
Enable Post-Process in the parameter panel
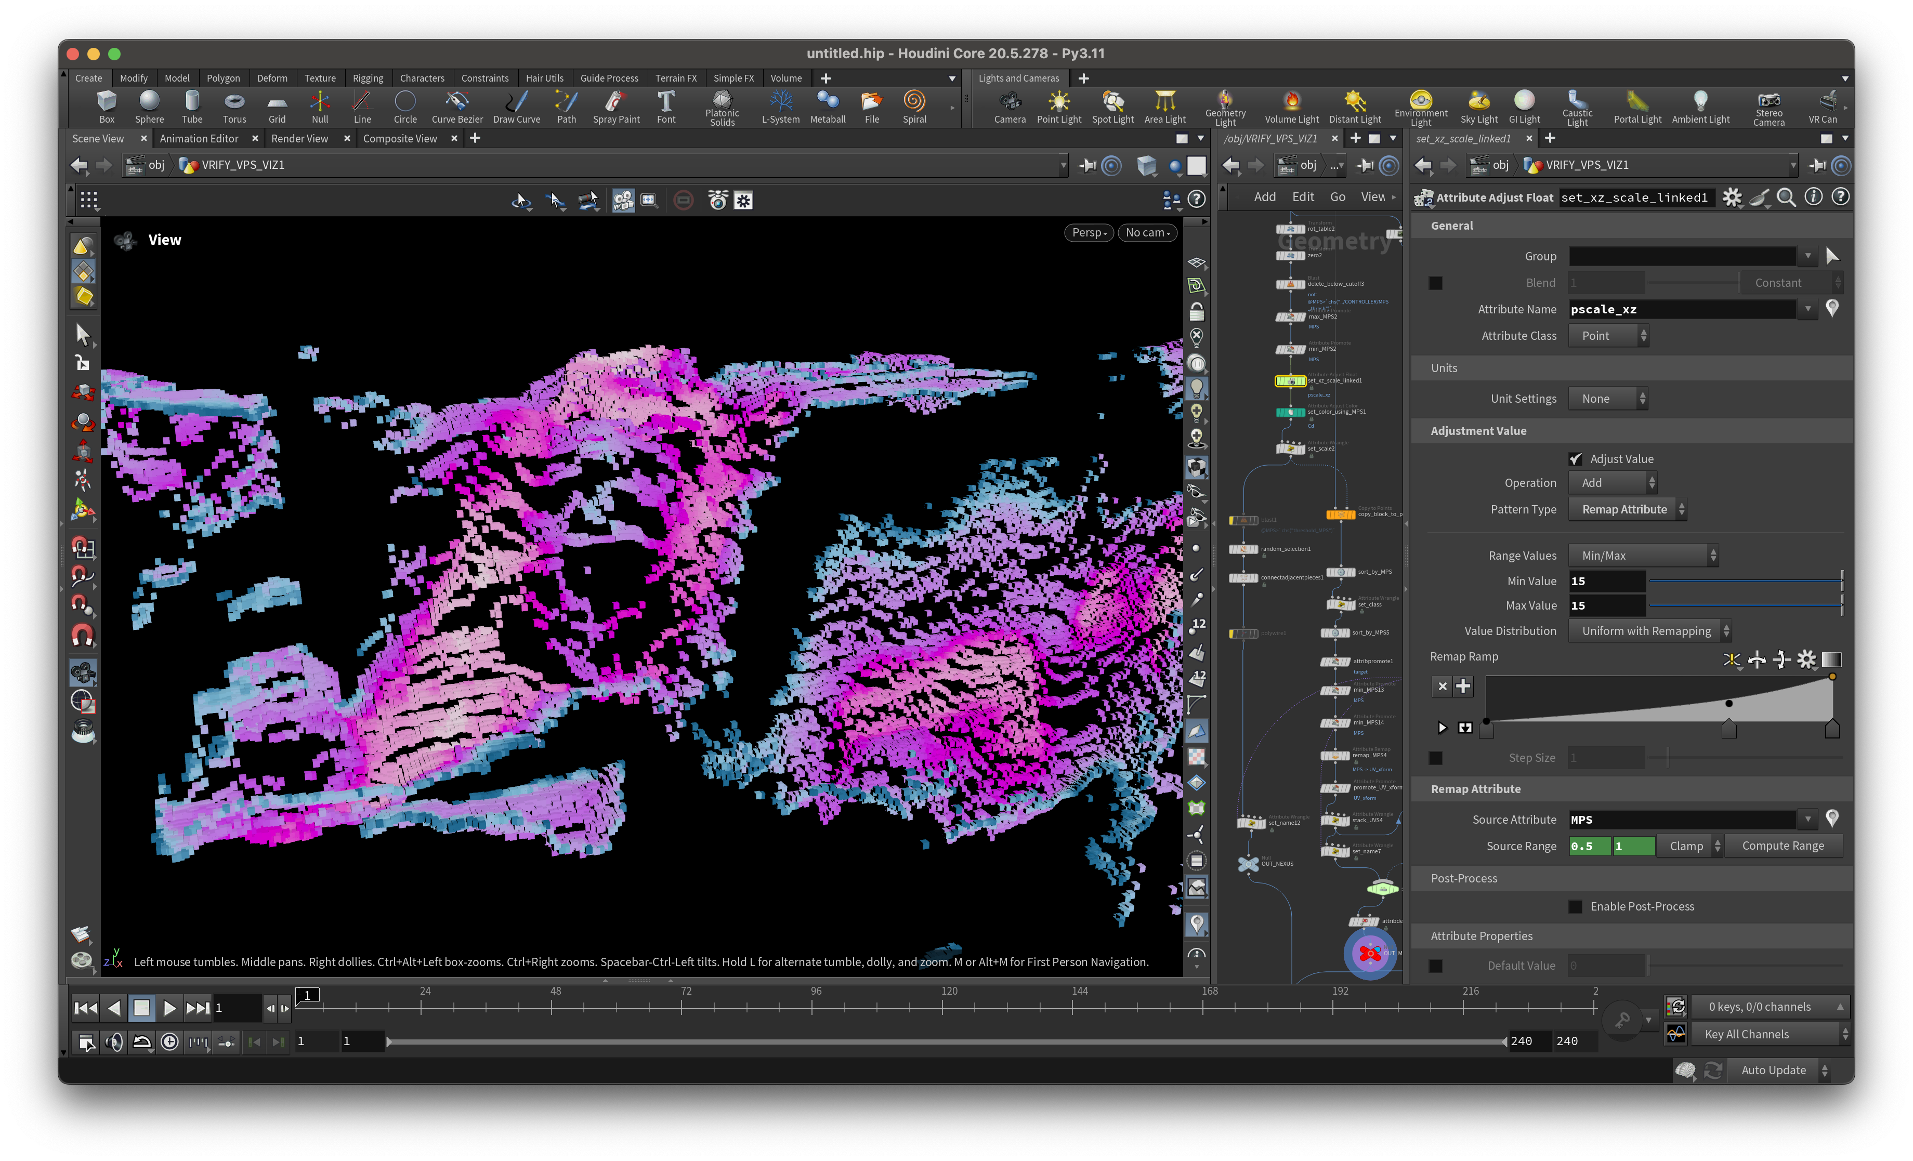click(1575, 906)
